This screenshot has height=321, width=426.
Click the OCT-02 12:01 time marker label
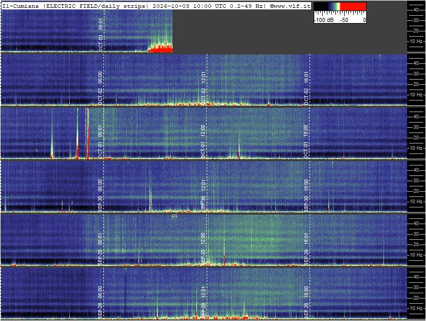coord(204,88)
